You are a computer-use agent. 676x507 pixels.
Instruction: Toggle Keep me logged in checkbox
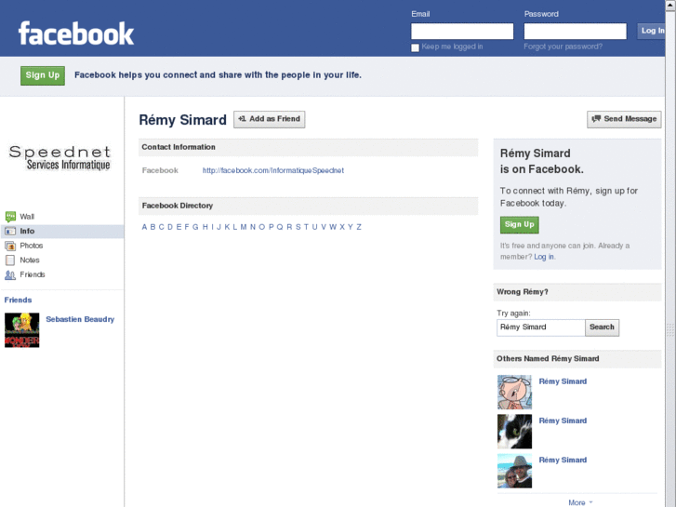pyautogui.click(x=415, y=47)
